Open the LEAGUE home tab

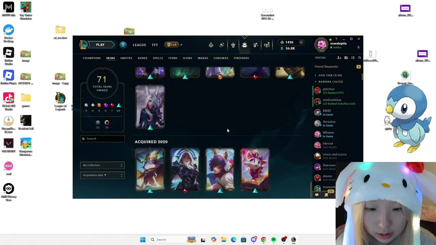[x=139, y=45]
